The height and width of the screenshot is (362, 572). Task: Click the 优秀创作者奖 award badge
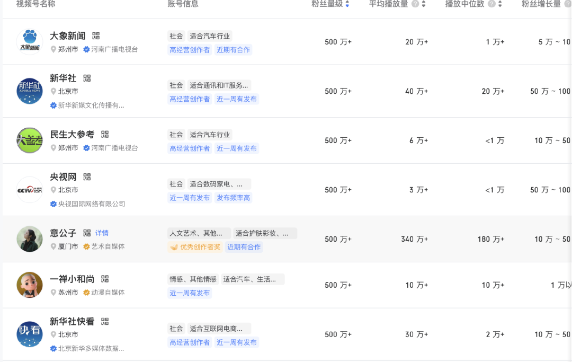tap(195, 247)
